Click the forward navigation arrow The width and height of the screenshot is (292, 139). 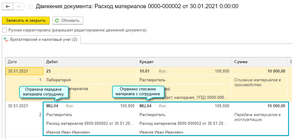(18, 6)
